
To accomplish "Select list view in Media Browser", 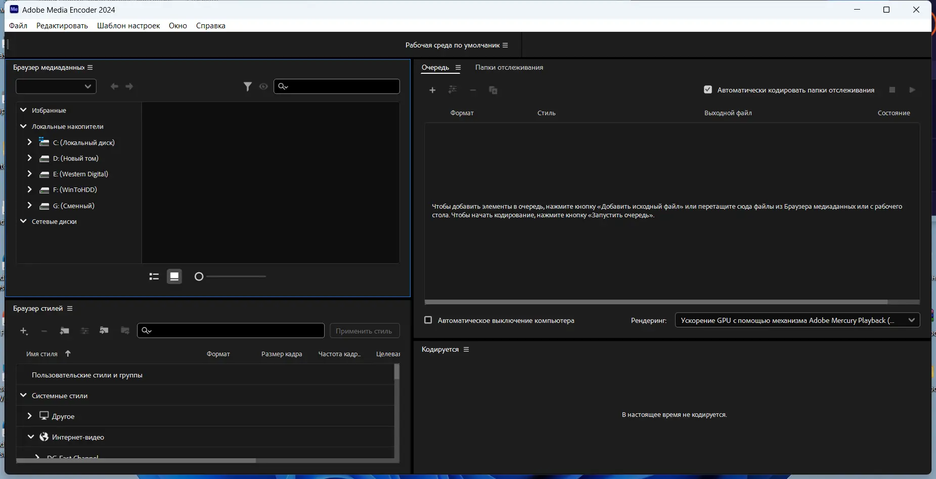I will point(154,276).
